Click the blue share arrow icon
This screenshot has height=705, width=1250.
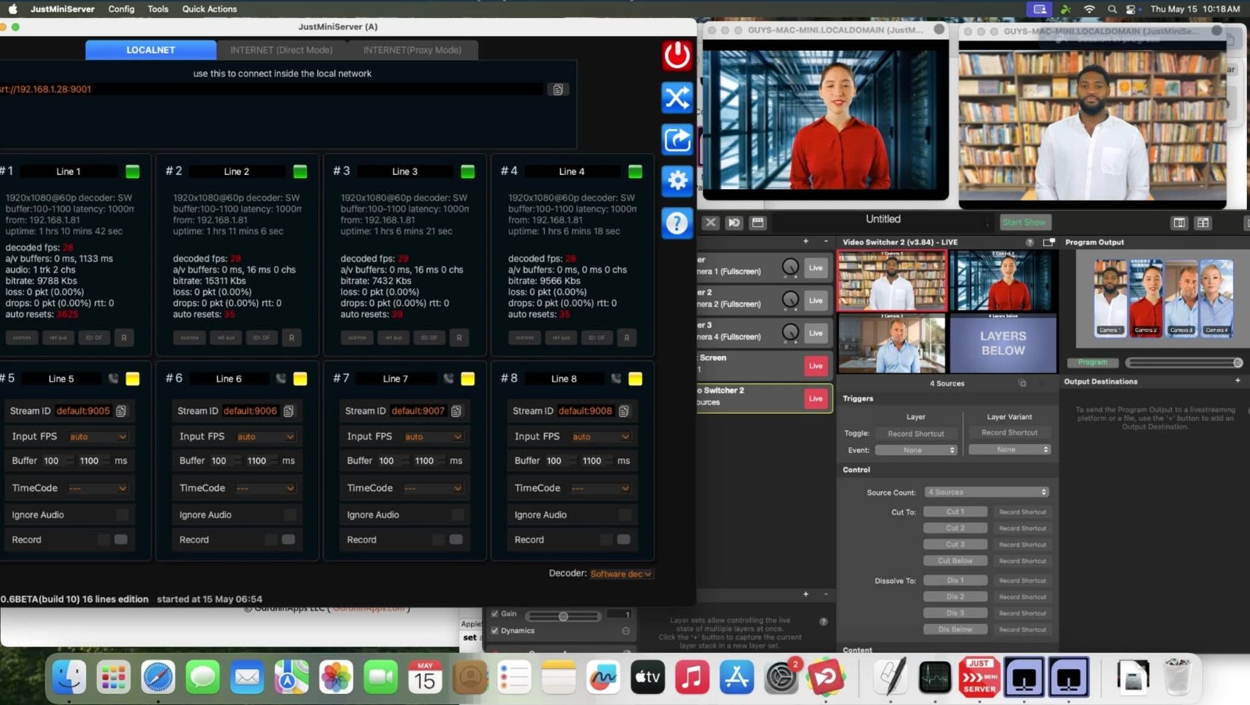click(x=677, y=140)
